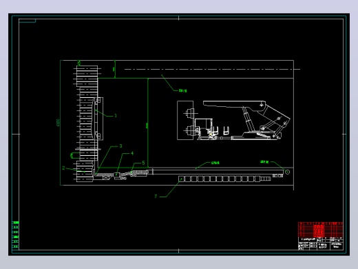Click the green callout number "1"
Viewport: 358px width, 269px height.
[x=116, y=116]
